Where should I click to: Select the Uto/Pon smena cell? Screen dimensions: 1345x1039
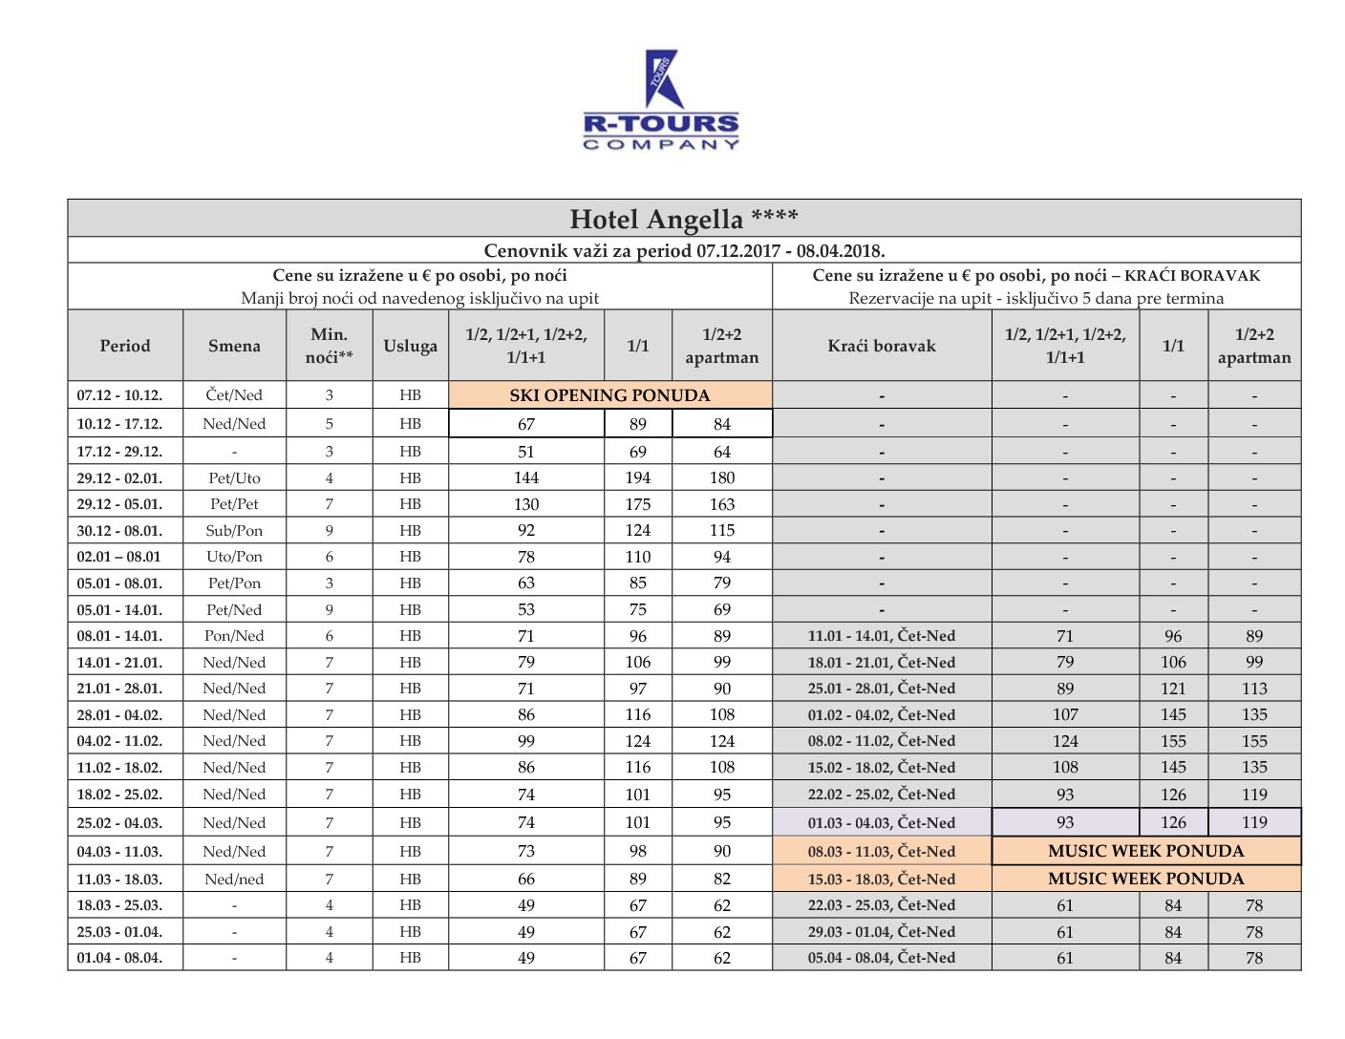[x=234, y=557]
